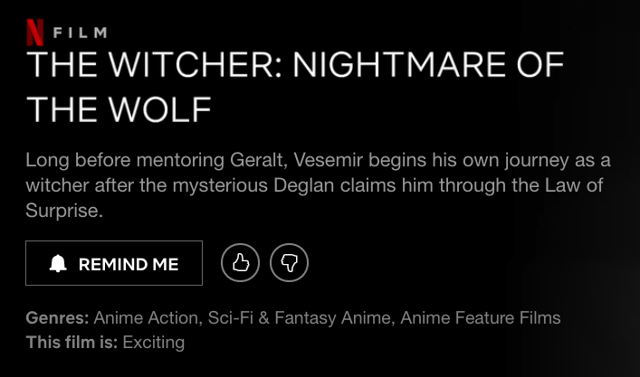
Task: Click the Genres label
Action: (57, 318)
